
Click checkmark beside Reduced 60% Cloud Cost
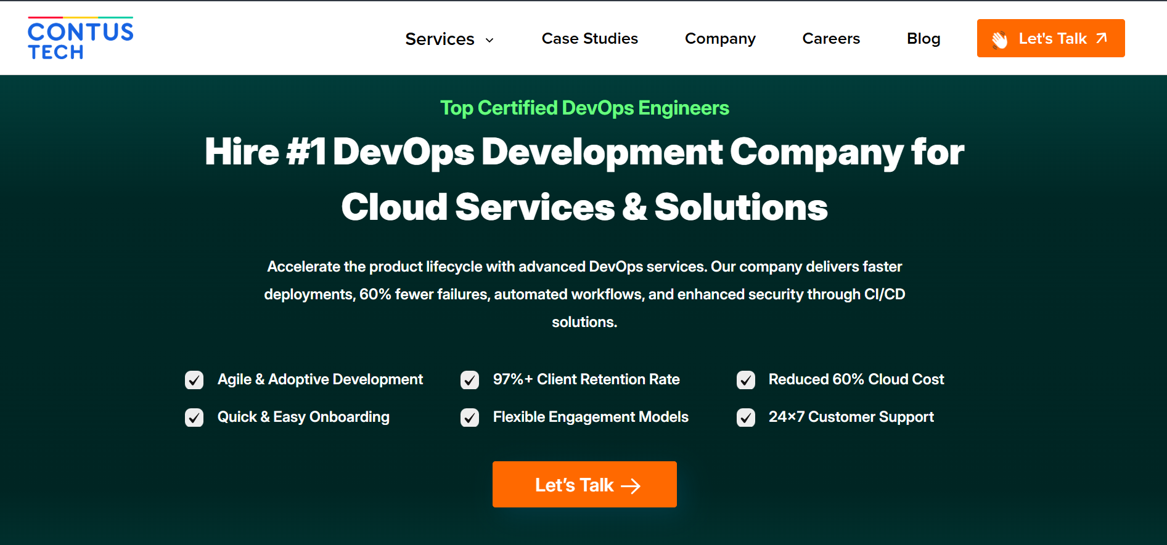746,380
